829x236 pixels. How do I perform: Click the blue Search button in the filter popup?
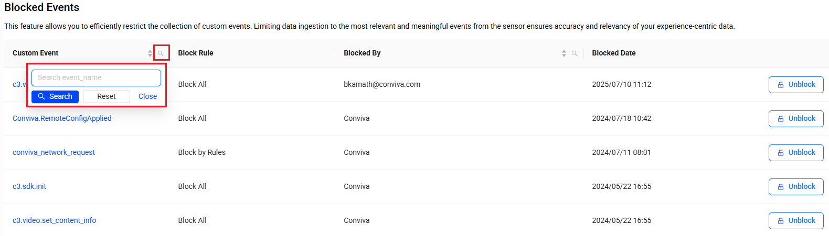[55, 97]
